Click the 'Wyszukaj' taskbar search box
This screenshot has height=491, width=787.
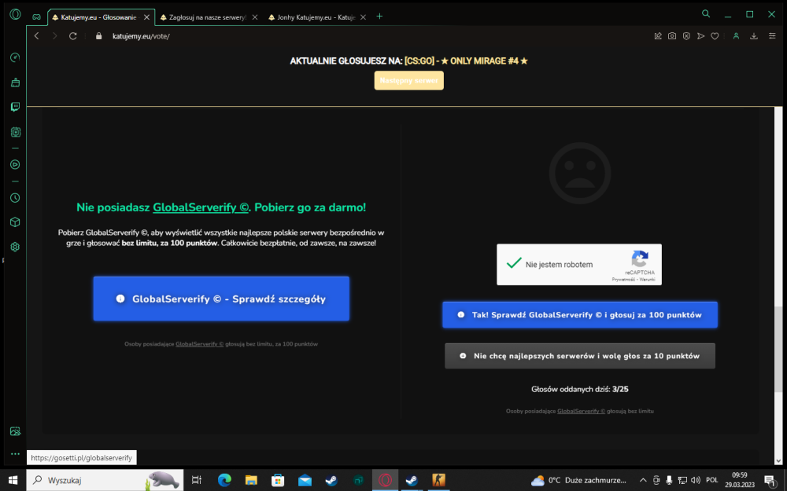click(105, 480)
